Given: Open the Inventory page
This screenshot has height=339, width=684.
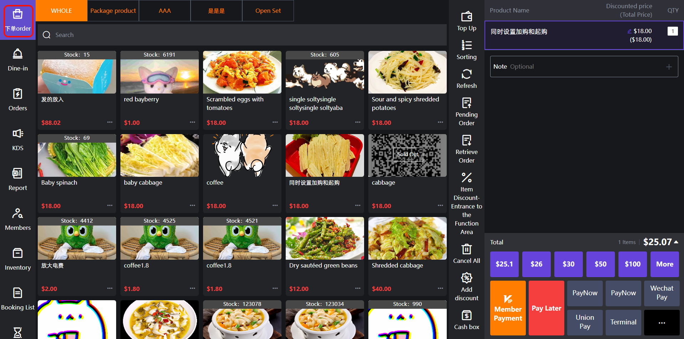Looking at the screenshot, I should click(17, 259).
